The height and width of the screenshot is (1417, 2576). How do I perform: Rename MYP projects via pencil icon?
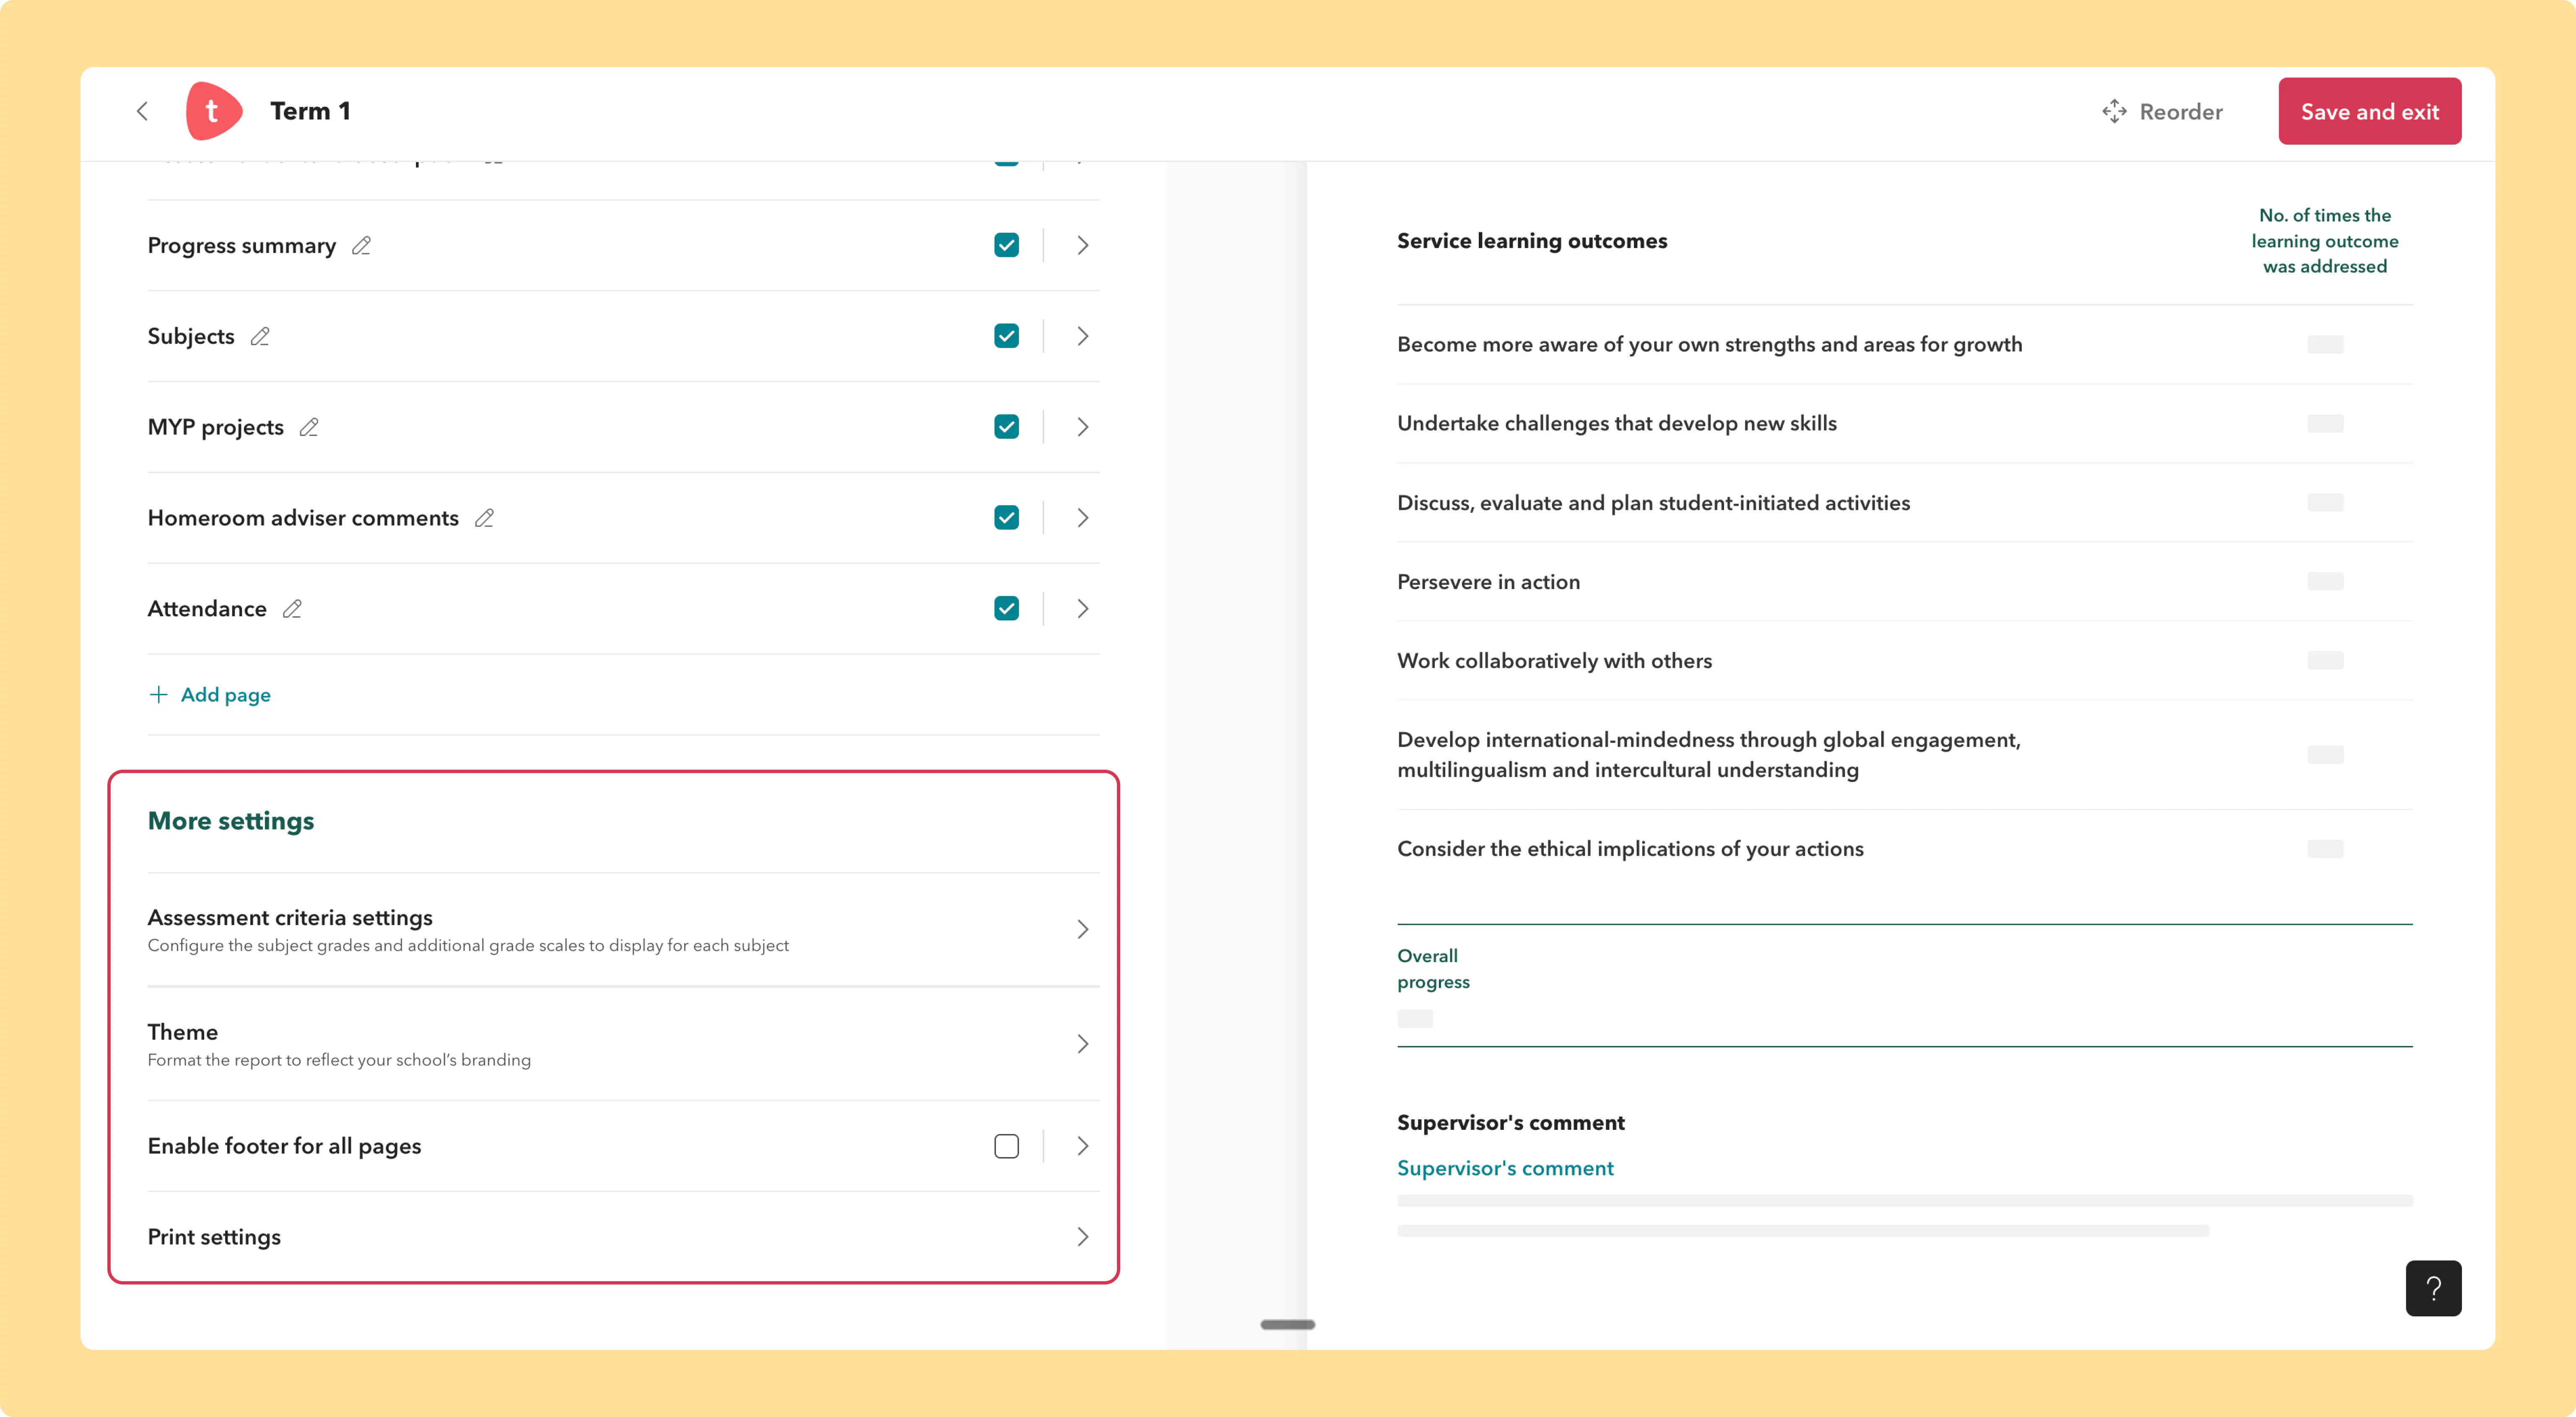click(x=309, y=427)
